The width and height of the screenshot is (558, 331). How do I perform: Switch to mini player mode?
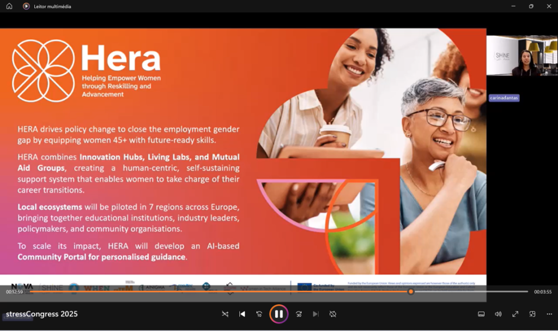pos(532,314)
